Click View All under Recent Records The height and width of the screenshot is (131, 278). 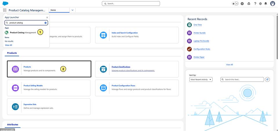point(229,65)
